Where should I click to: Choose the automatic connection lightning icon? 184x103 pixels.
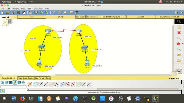pos(30,84)
